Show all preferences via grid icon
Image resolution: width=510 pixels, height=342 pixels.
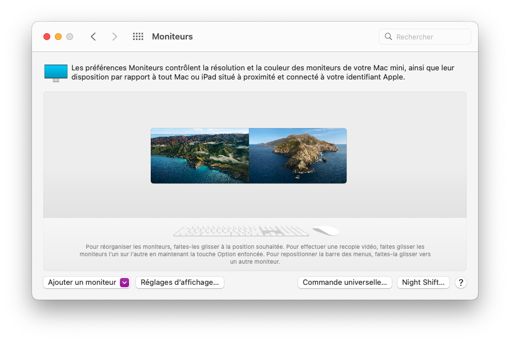coord(138,37)
